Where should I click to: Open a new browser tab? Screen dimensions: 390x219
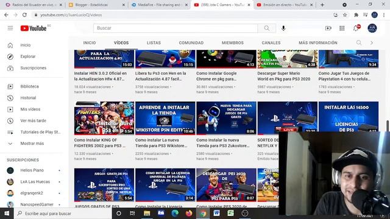click(322, 5)
